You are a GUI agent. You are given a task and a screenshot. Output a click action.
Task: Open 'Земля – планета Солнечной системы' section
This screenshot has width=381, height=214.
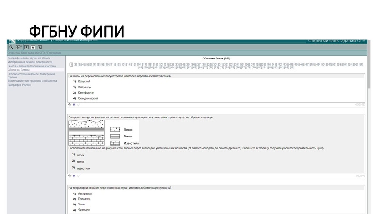[x=31, y=66]
